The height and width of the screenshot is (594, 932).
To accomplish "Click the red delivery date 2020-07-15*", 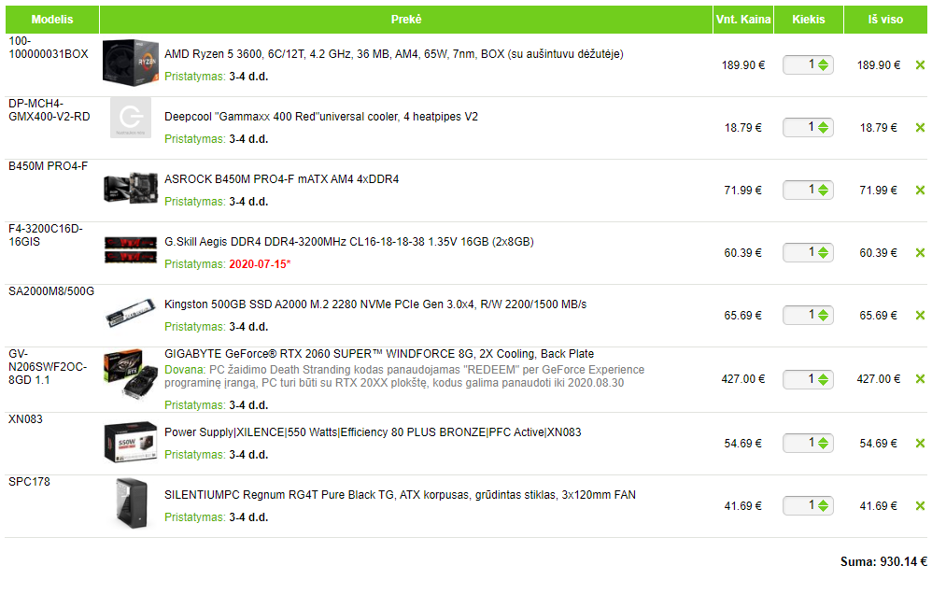I will point(260,264).
